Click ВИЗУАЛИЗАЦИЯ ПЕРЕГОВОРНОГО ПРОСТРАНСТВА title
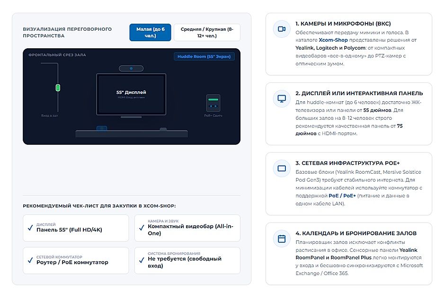The image size is (445, 293). (67, 32)
